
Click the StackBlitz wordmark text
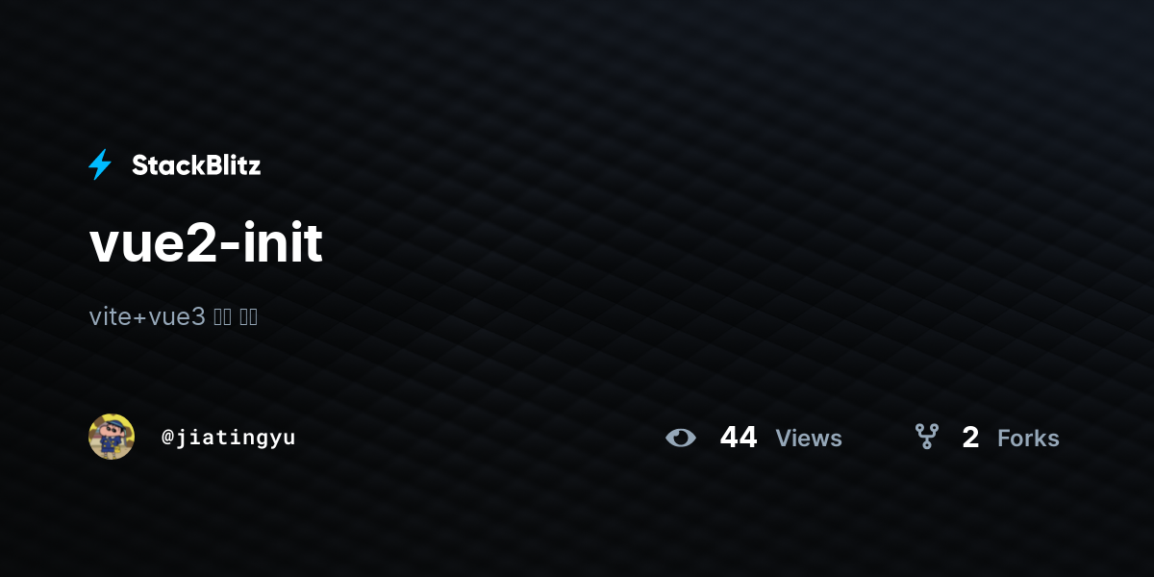(x=196, y=165)
